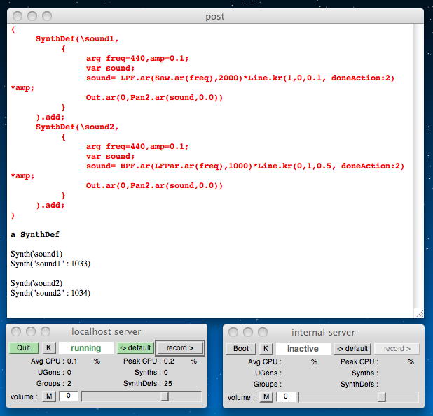Boot the internal server

point(240,348)
